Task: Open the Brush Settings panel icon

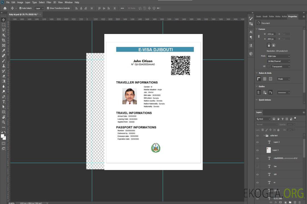Action: 251,18
